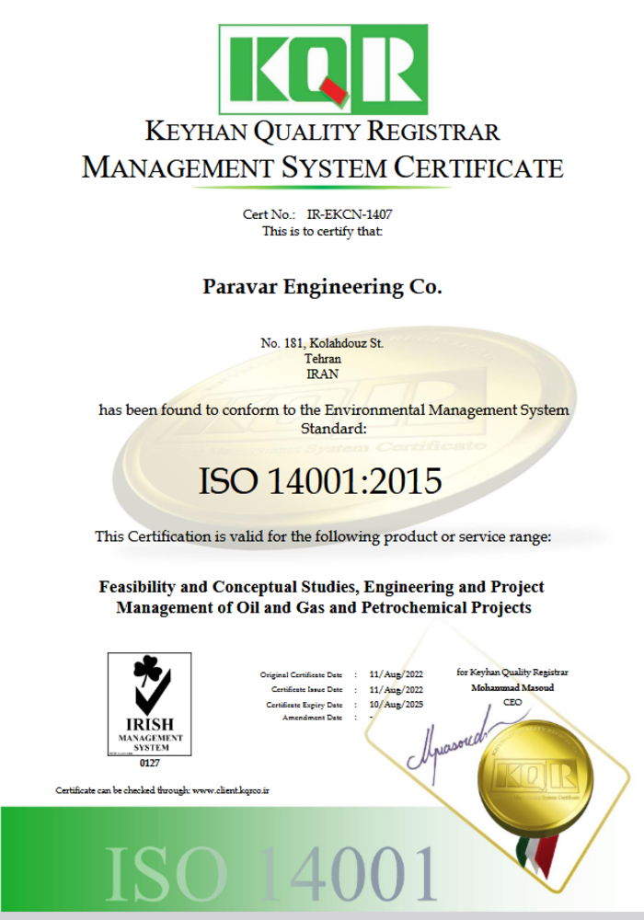Click the expiry date value 10/Aug/2025
The image size is (644, 920).
coord(396,705)
